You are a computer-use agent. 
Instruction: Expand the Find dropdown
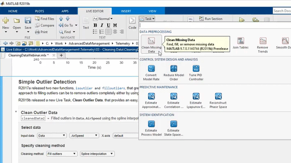[x=74, y=32]
